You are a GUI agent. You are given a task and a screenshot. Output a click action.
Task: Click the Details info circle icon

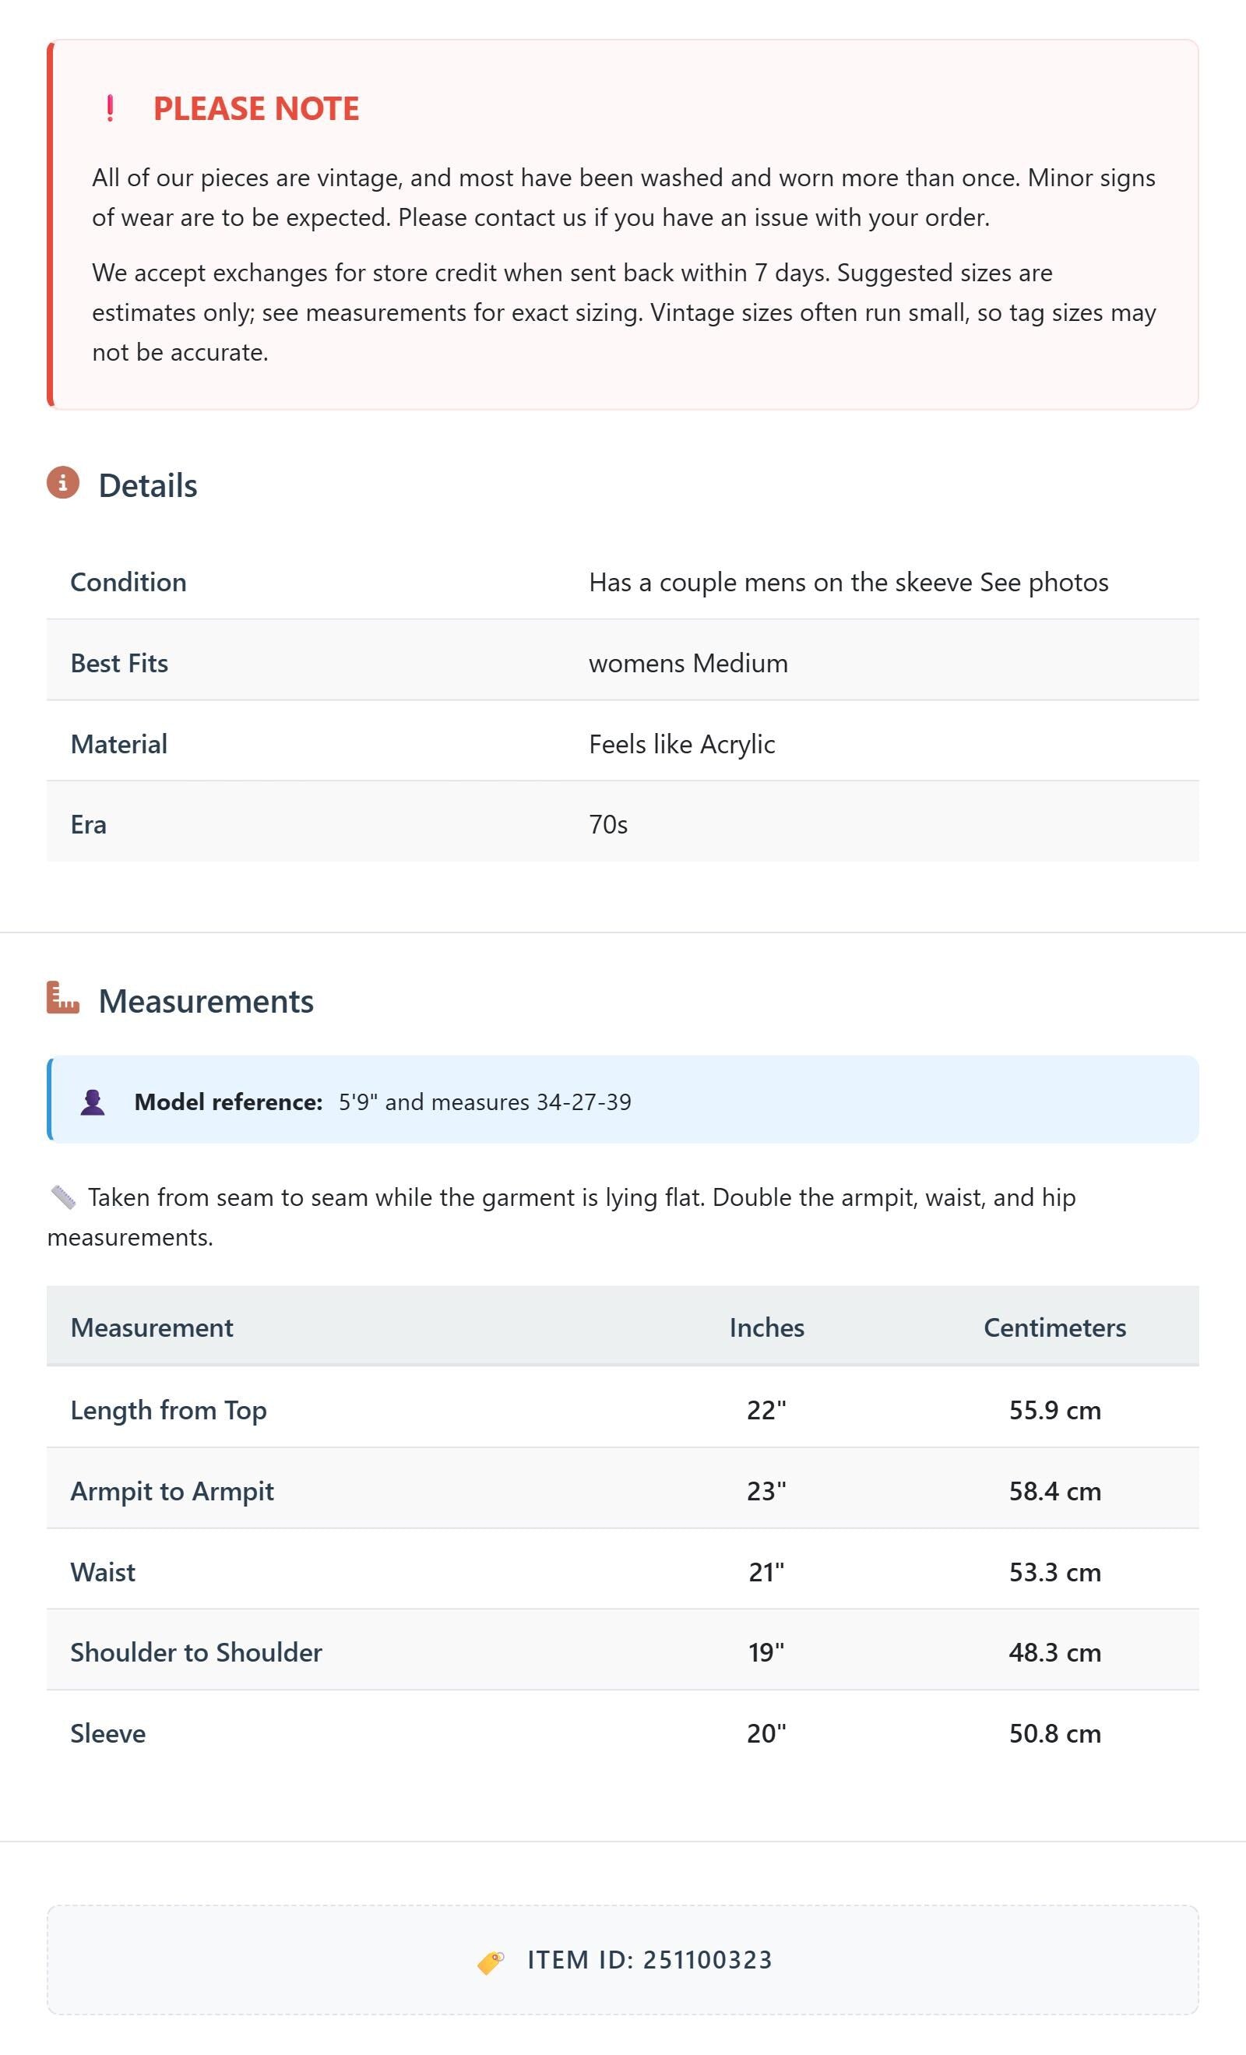click(62, 483)
